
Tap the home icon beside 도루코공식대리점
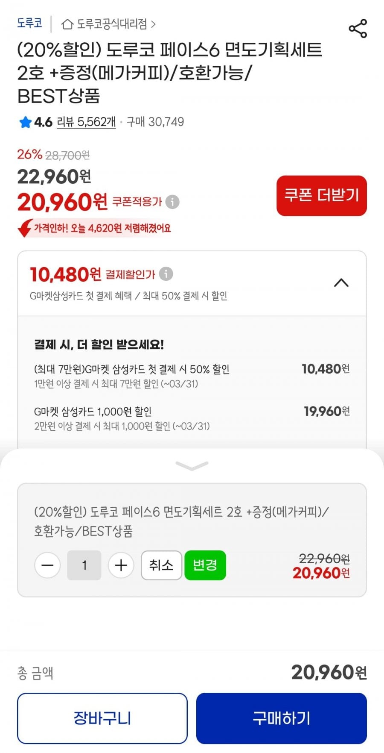click(x=67, y=24)
